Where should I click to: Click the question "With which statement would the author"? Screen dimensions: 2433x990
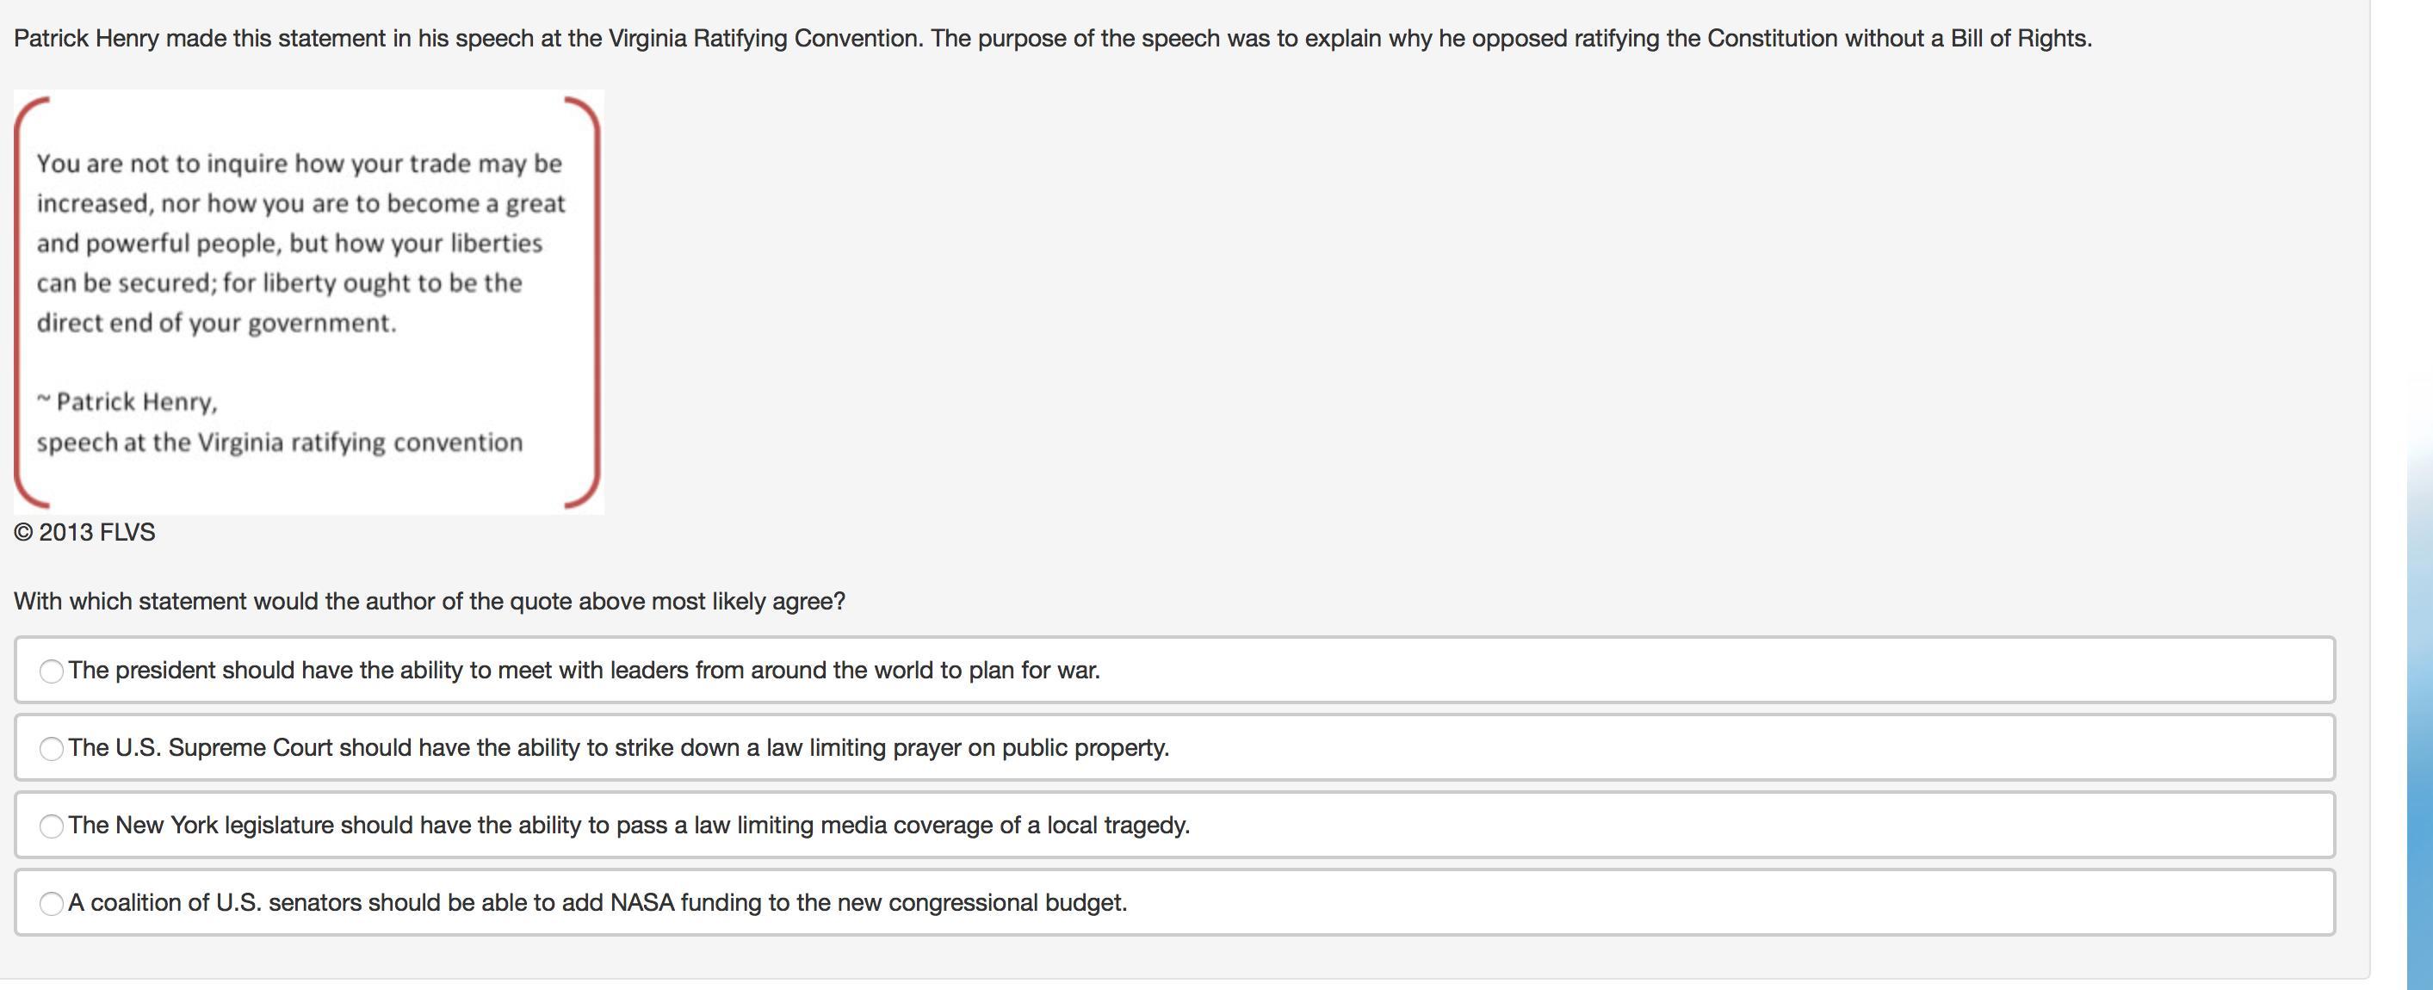[x=430, y=602]
